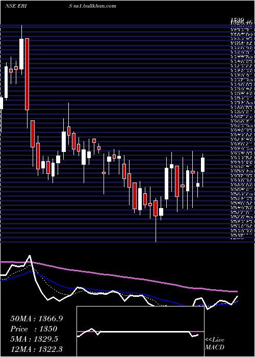Viewport: 255px width, 357px height.
Task: Click the tallest red candlestick body
Action: coord(27,74)
